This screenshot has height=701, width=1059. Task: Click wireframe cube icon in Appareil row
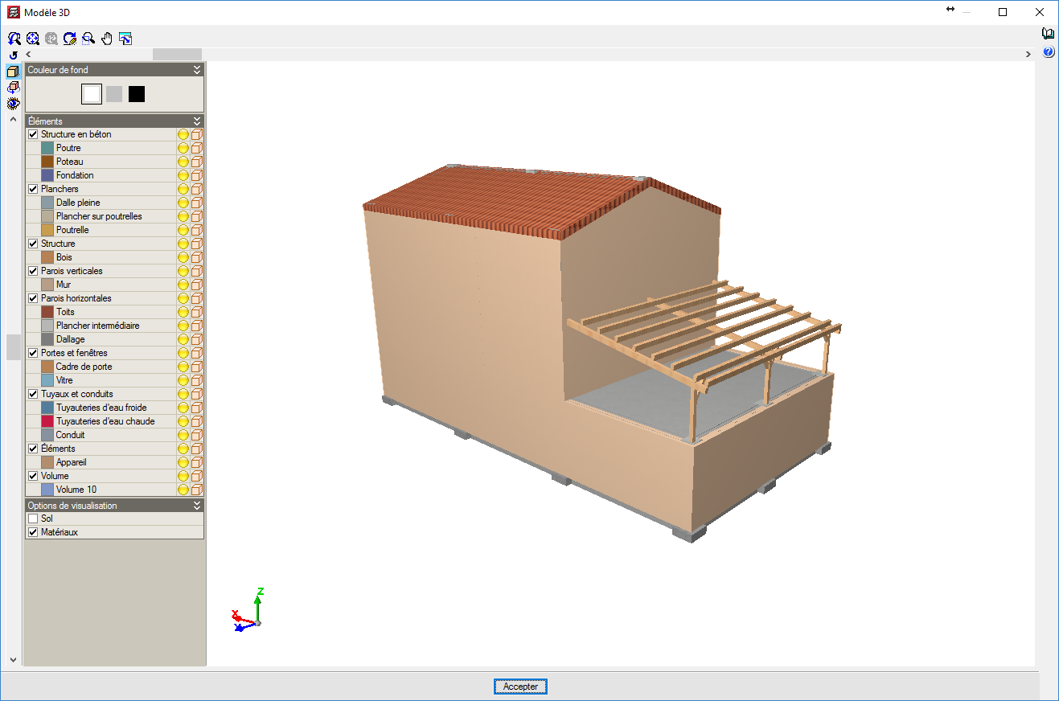pos(197,462)
